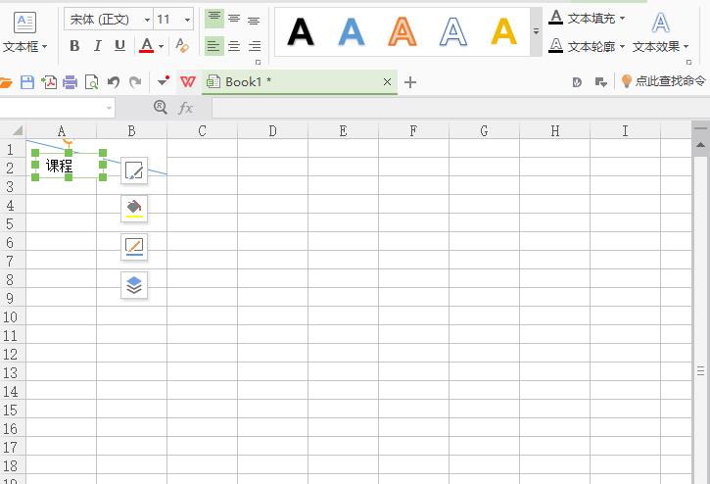Toggle bold formatting

click(x=75, y=46)
